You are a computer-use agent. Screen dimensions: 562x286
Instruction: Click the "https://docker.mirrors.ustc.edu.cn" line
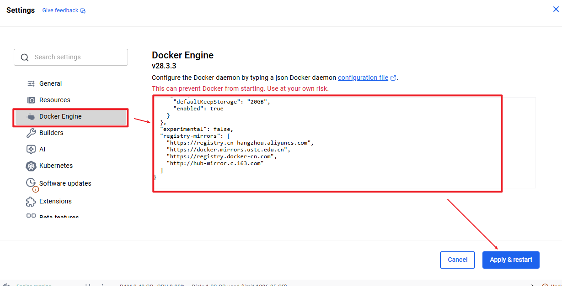229,150
